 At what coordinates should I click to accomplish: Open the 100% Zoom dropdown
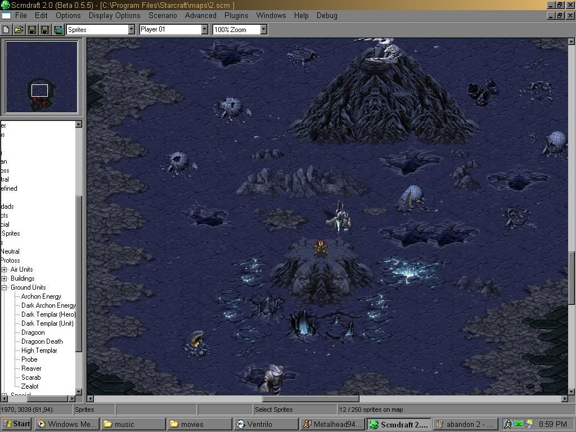tap(263, 29)
